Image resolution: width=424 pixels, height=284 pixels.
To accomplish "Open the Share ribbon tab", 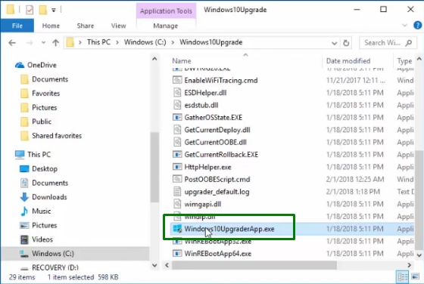I will click(x=86, y=26).
